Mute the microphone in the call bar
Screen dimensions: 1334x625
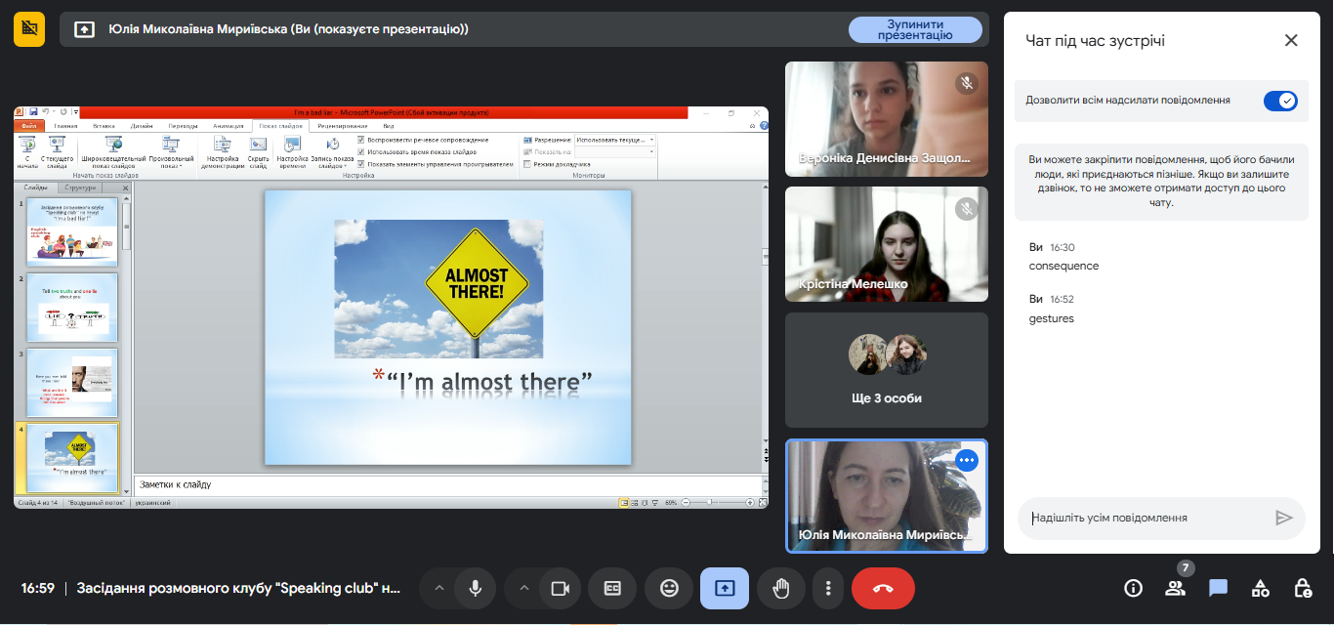point(476,588)
